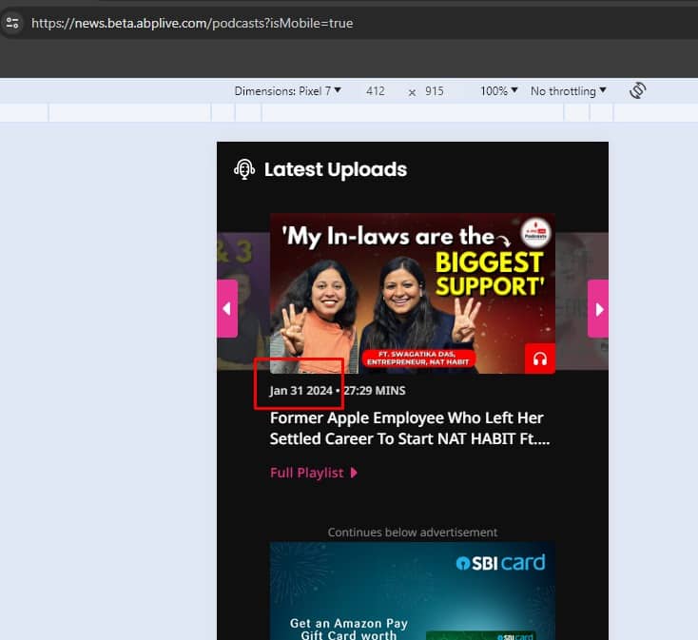Click the SBI Card advertisement banner
Viewport: 698px width, 640px height.
tap(412, 592)
